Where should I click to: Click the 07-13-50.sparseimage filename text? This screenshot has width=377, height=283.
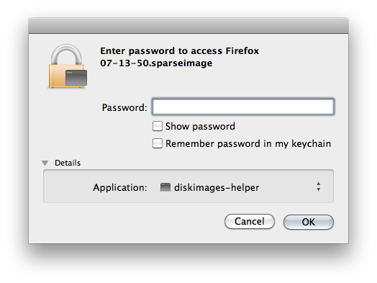tap(156, 63)
